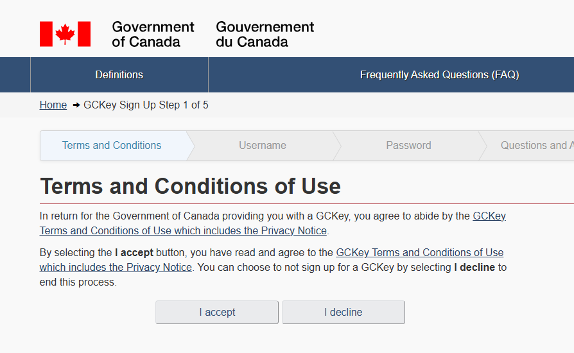Click the French "Gouvernement du Canada" wordmark
Image resolution: width=574 pixels, height=353 pixels.
265,35
